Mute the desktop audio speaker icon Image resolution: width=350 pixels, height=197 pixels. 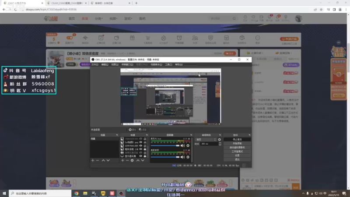pos(182,157)
